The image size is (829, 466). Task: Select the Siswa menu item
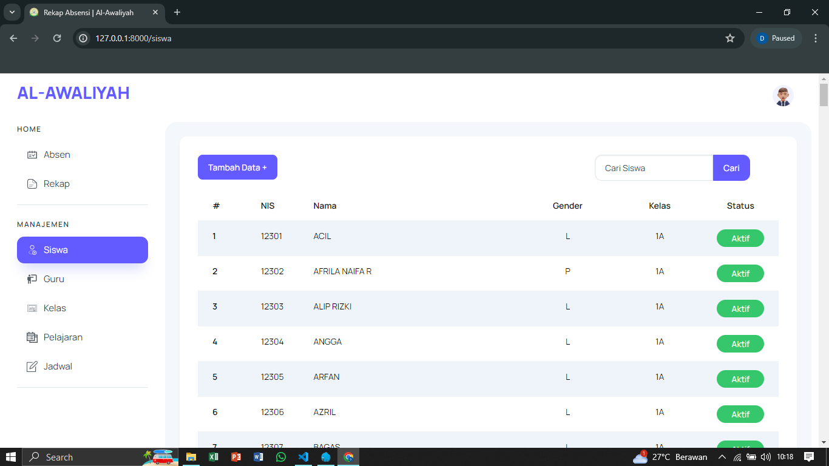(83, 250)
